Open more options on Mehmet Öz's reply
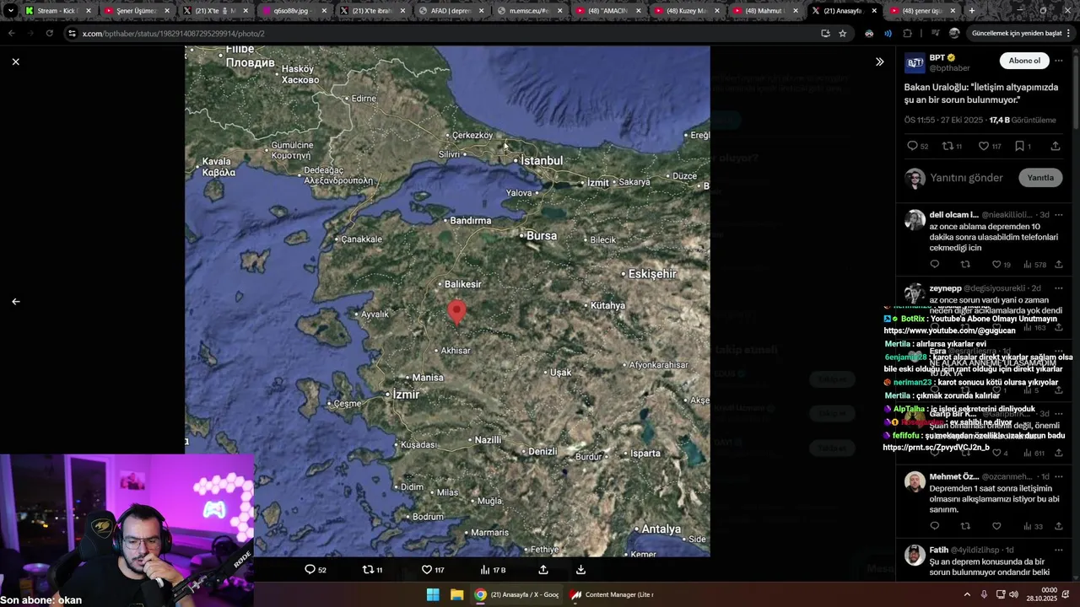This screenshot has width=1080, height=607. (1059, 476)
